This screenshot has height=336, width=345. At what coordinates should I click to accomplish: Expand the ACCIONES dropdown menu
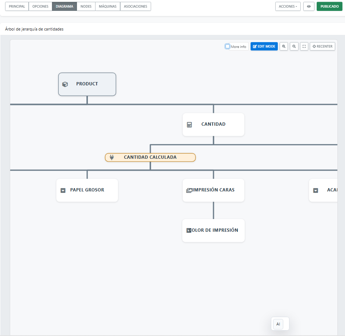click(x=288, y=7)
